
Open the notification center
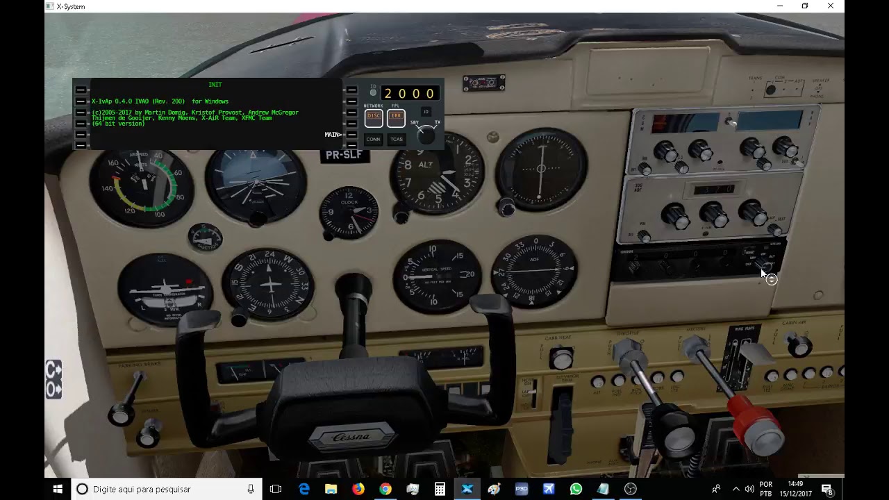827,489
